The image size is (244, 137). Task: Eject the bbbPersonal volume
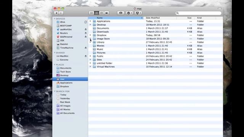coord(85,37)
